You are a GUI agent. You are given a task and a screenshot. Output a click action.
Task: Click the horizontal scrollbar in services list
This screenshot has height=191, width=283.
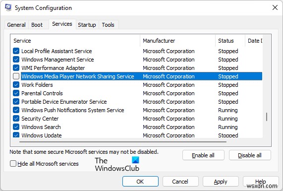pos(123,142)
